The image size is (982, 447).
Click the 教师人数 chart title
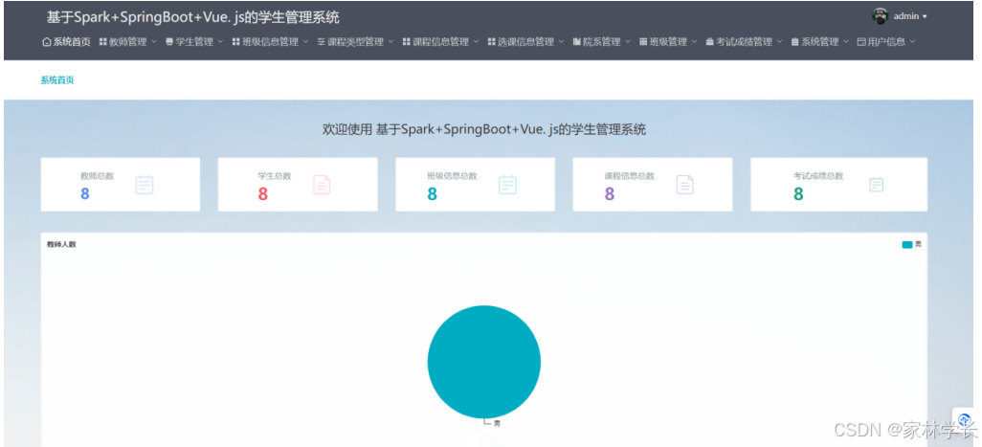pyautogui.click(x=61, y=244)
